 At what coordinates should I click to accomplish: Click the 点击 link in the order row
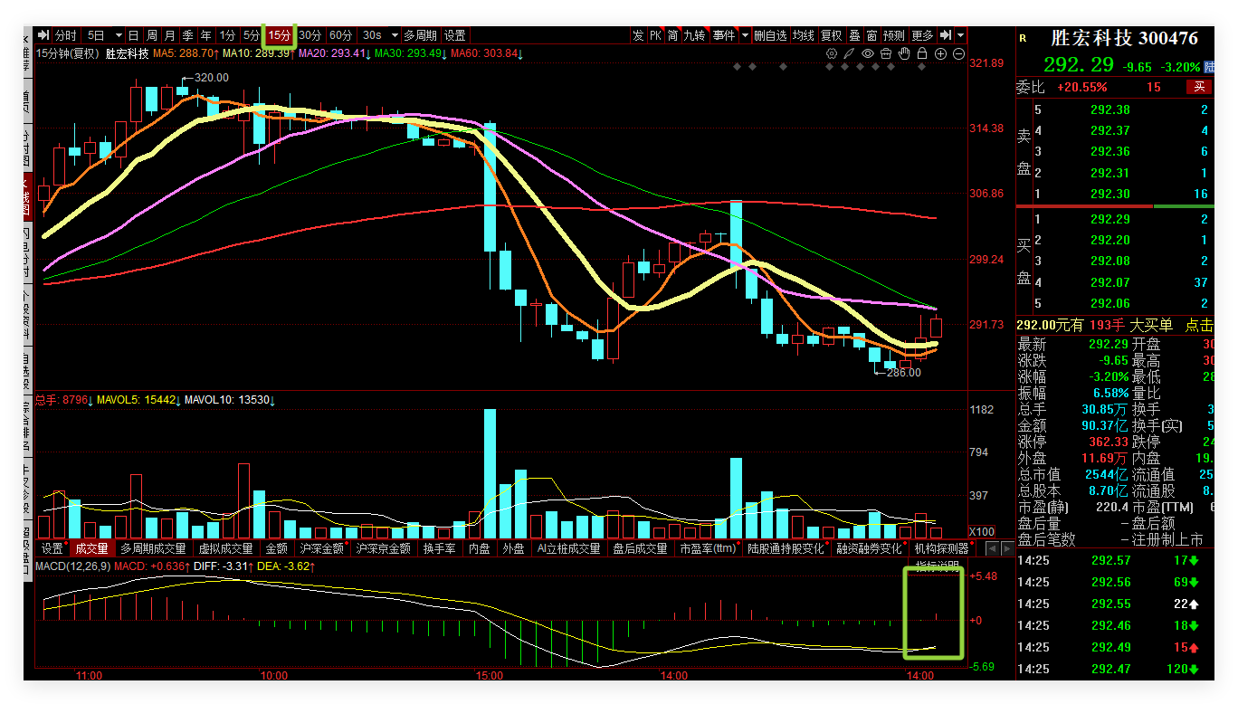pyautogui.click(x=1199, y=325)
